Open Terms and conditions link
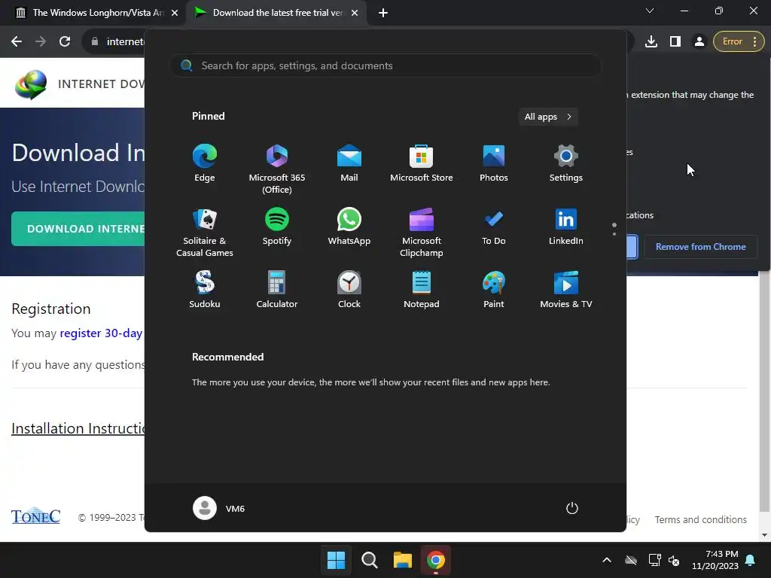The image size is (771, 578). 701,519
